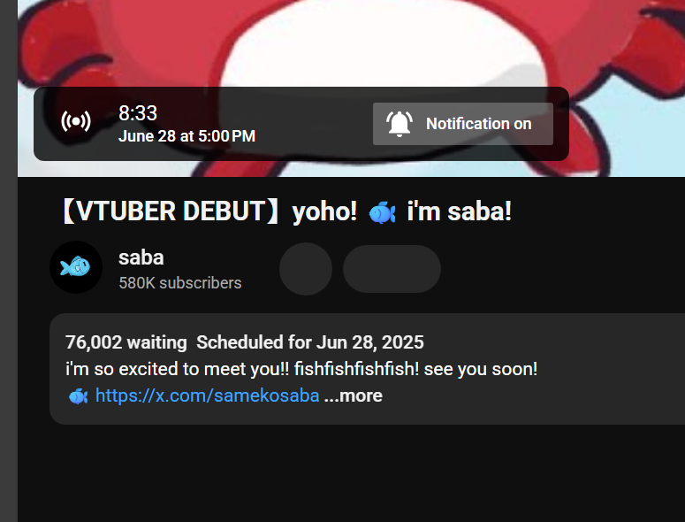Click the "76,002 waiting" count
This screenshot has height=522, width=685.
[x=126, y=342]
